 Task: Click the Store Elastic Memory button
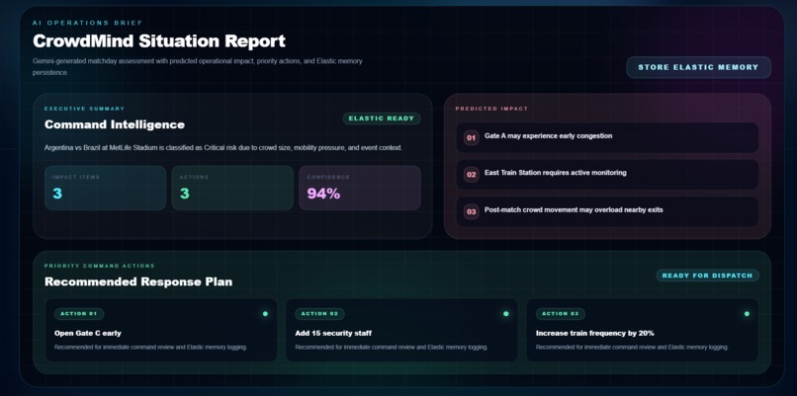click(698, 67)
